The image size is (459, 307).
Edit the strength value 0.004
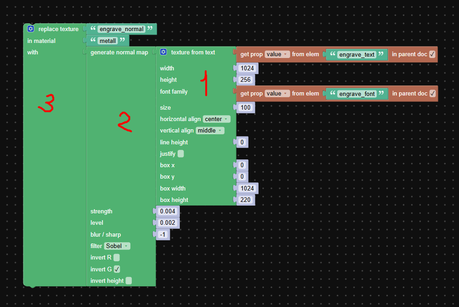click(x=167, y=211)
